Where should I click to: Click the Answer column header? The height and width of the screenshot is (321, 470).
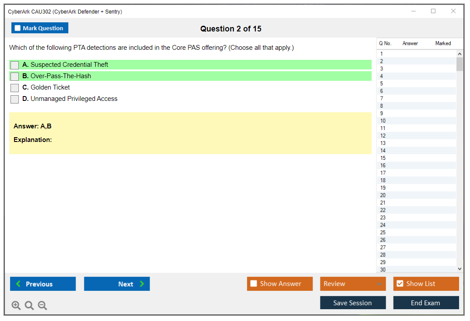(410, 43)
